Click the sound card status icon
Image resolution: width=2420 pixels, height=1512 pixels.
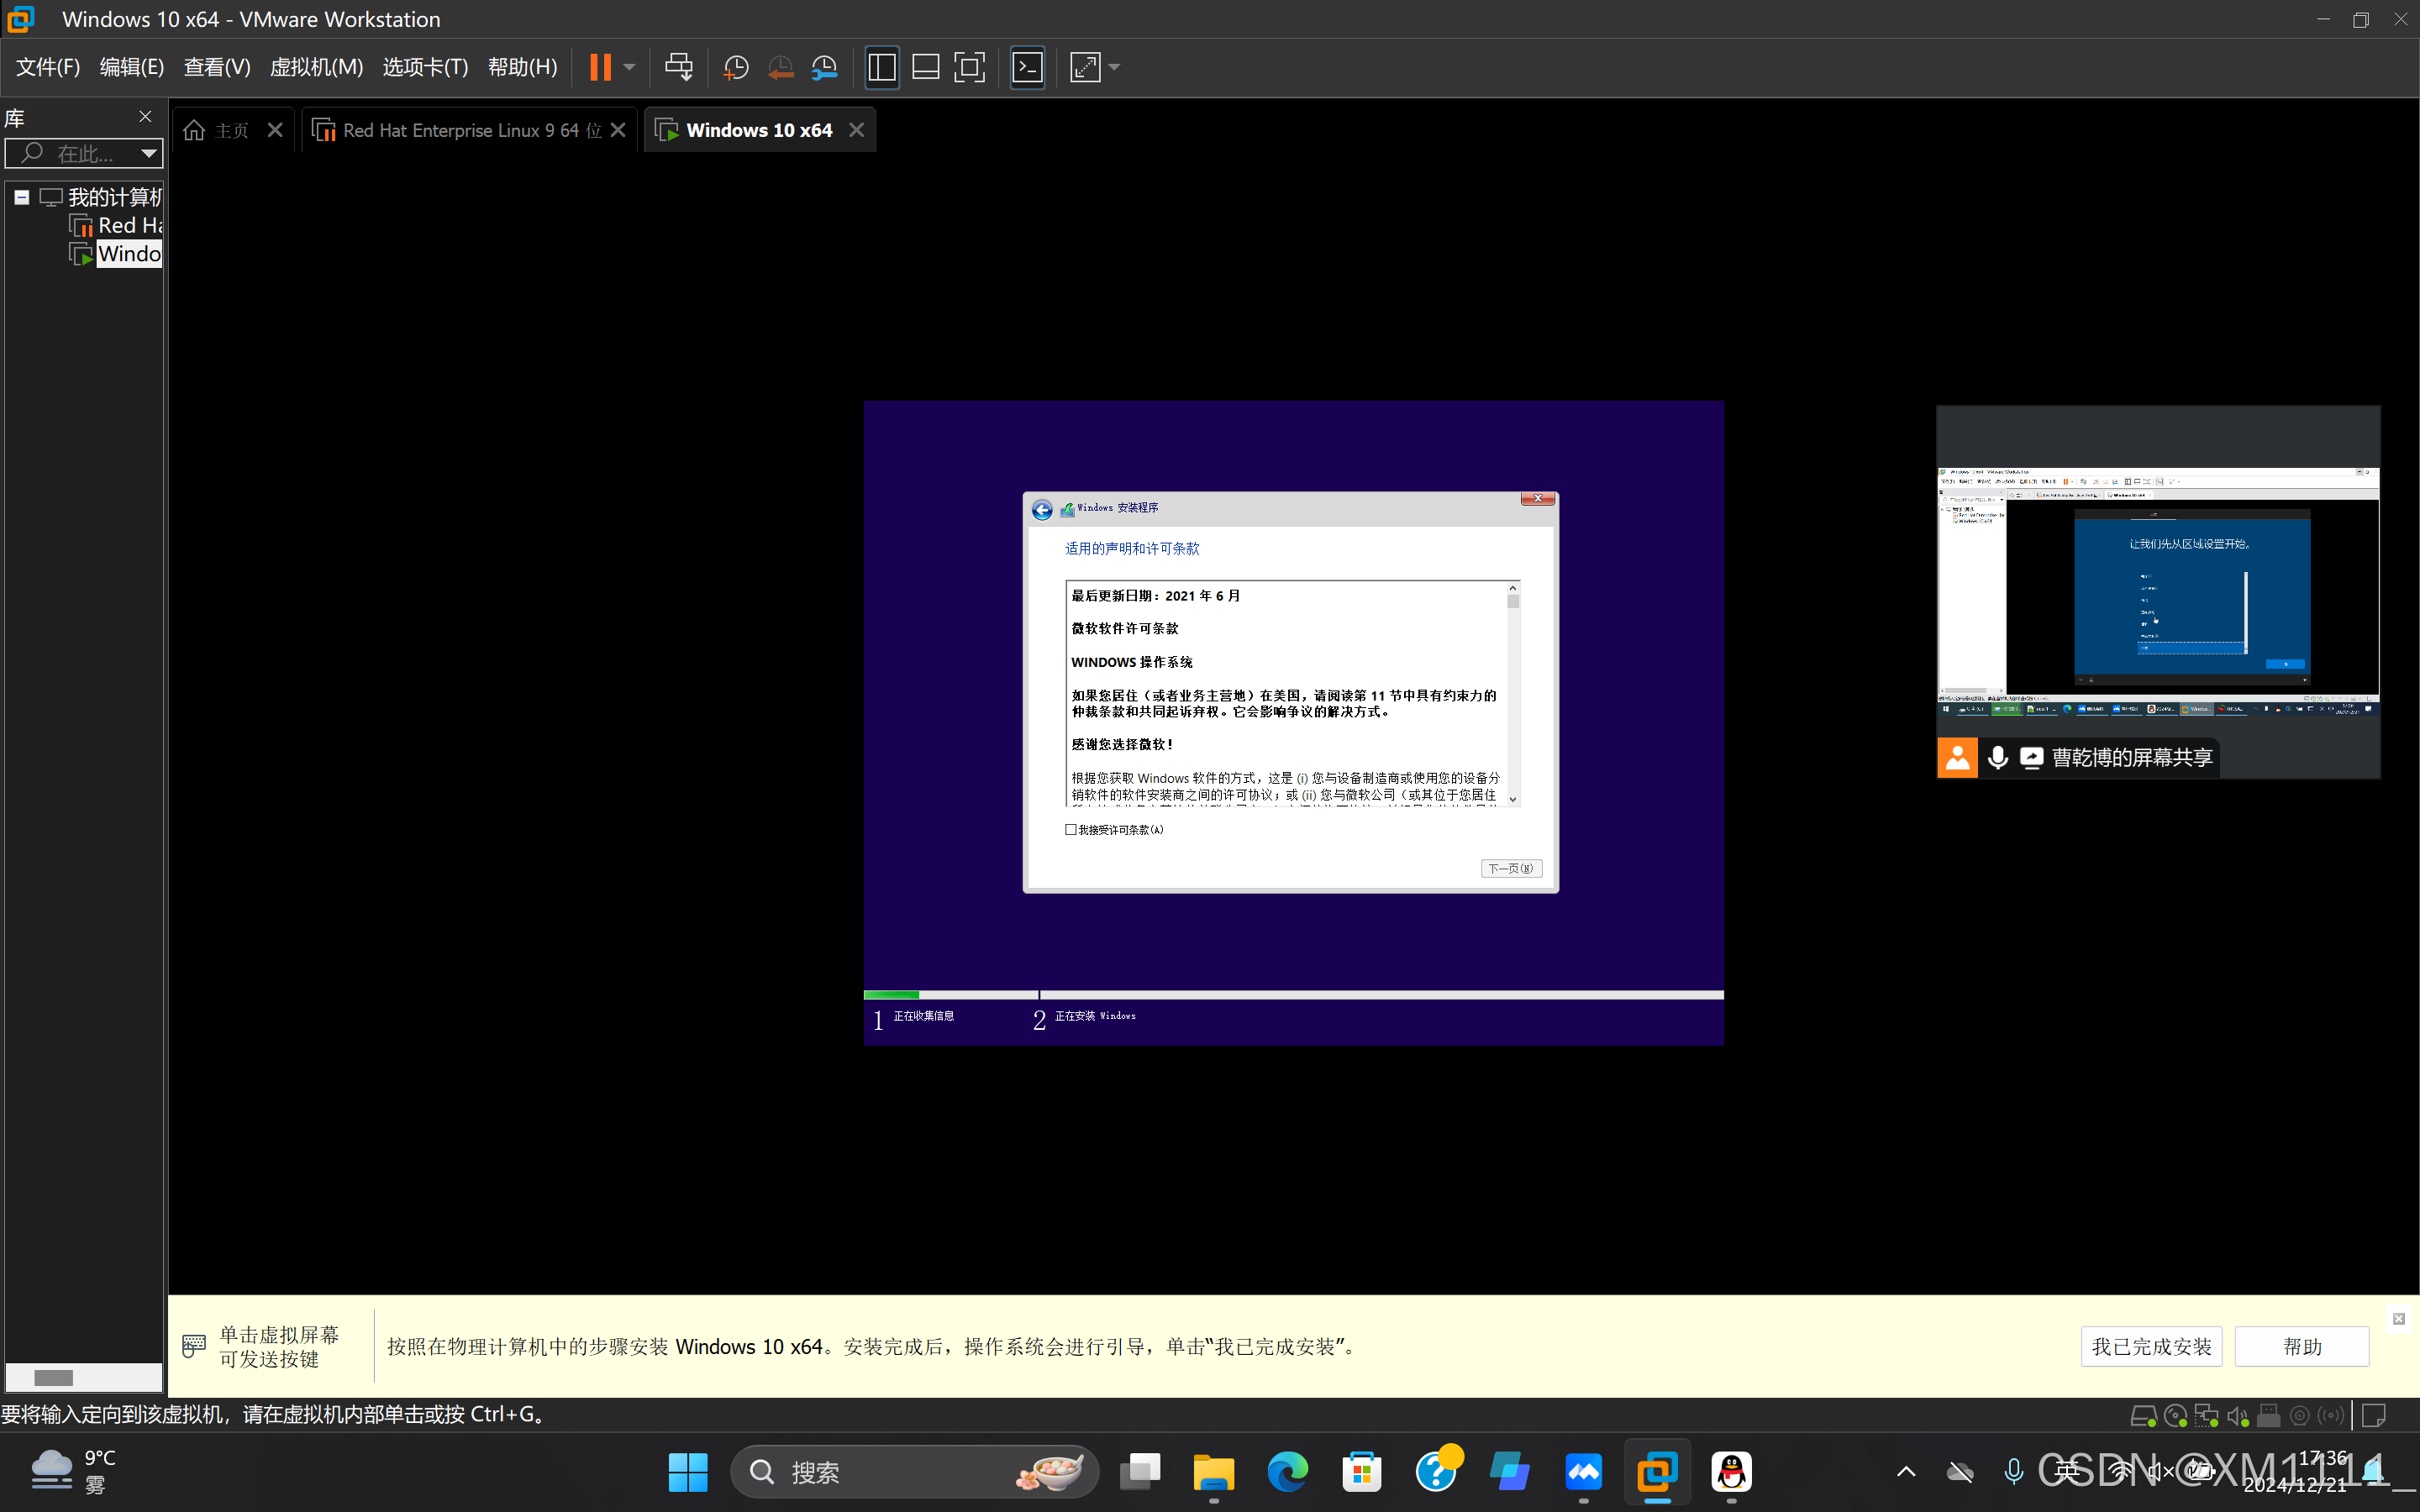click(2238, 1415)
